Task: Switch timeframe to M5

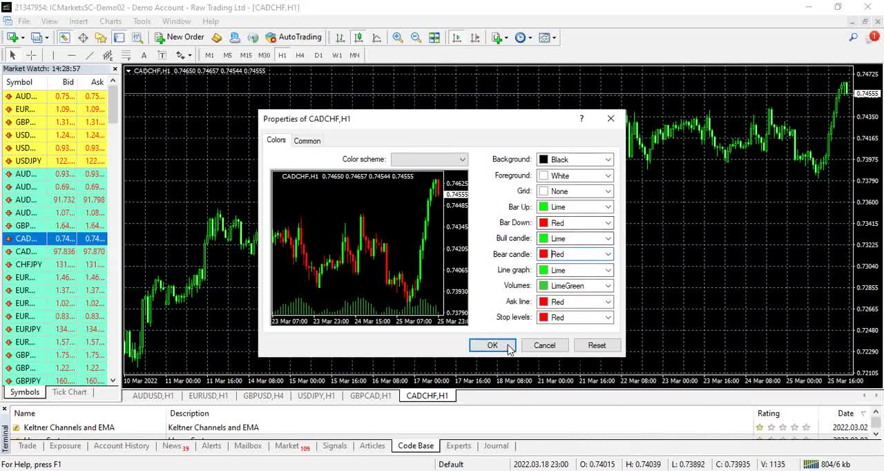Action: [x=227, y=55]
